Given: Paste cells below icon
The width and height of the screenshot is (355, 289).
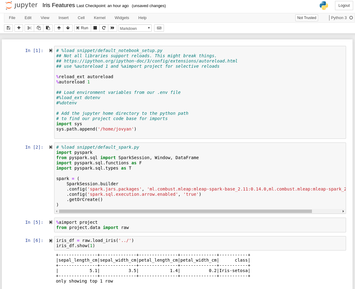Looking at the screenshot, I should pyautogui.click(x=48, y=28).
